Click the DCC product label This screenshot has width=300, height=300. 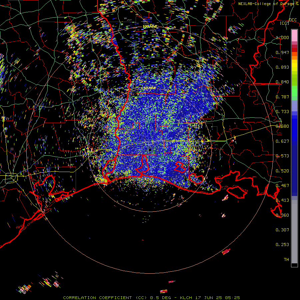293,20
